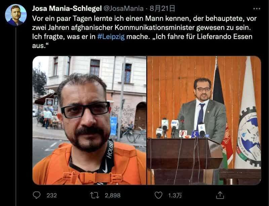Click the 1.3万 likes count
The image size is (269, 206).
coord(175,195)
